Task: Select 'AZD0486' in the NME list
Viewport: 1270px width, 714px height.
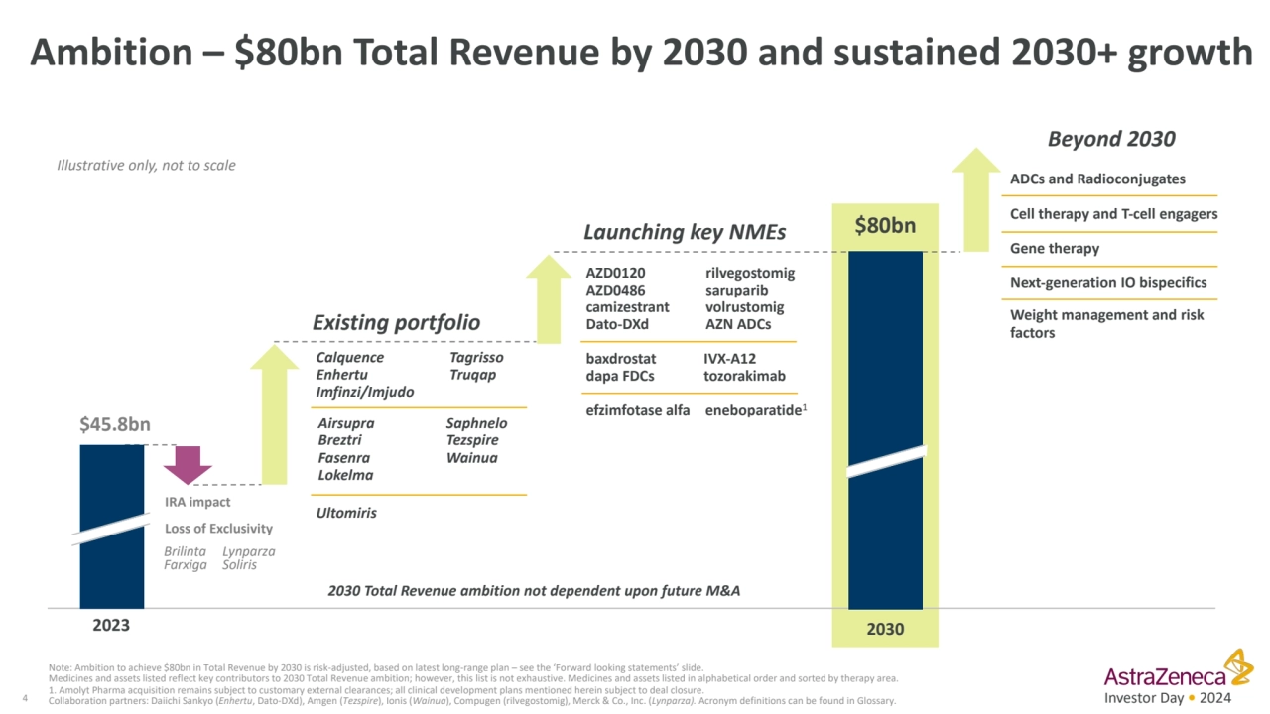Action: coord(616,290)
